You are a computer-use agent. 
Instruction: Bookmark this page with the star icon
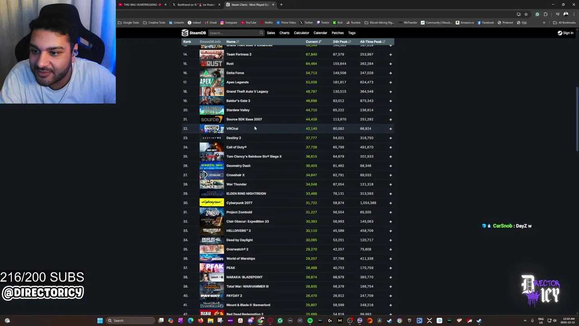tap(526, 14)
